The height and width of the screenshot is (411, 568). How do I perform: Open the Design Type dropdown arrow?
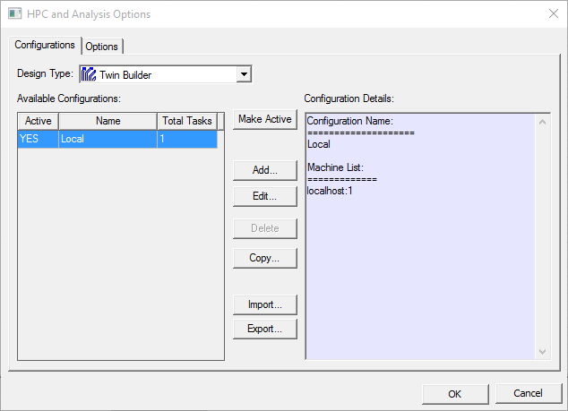(x=245, y=74)
